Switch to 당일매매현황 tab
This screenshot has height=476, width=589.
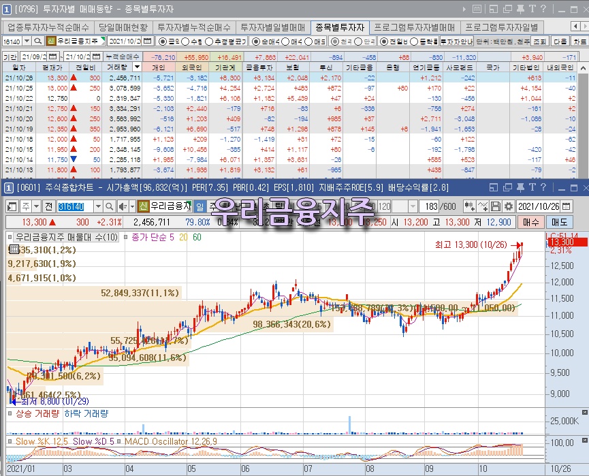point(123,27)
